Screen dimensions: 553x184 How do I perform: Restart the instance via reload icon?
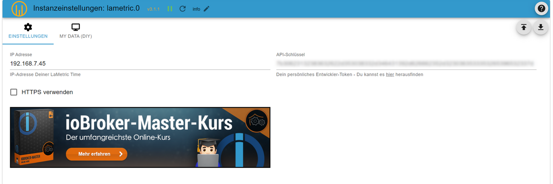tap(182, 9)
